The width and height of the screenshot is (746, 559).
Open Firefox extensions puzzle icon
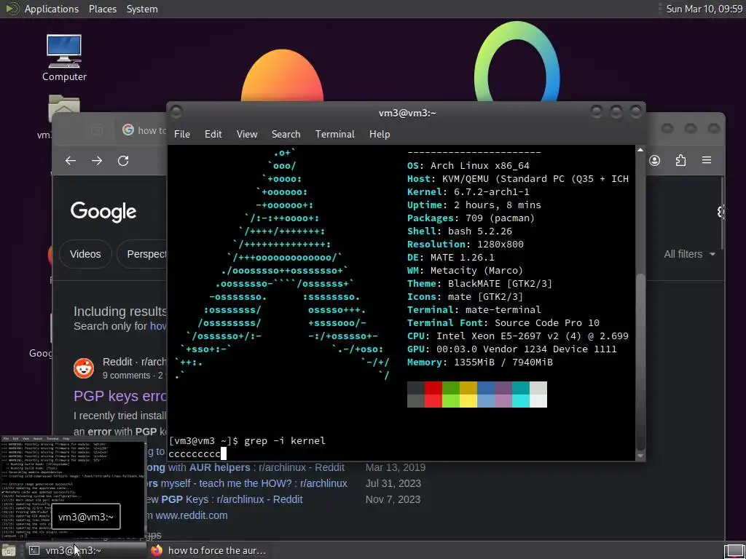[681, 160]
